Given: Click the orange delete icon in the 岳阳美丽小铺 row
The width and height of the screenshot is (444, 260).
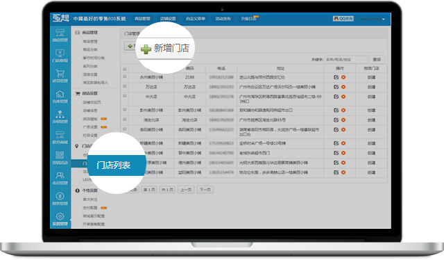Looking at the screenshot, I should point(343,130).
